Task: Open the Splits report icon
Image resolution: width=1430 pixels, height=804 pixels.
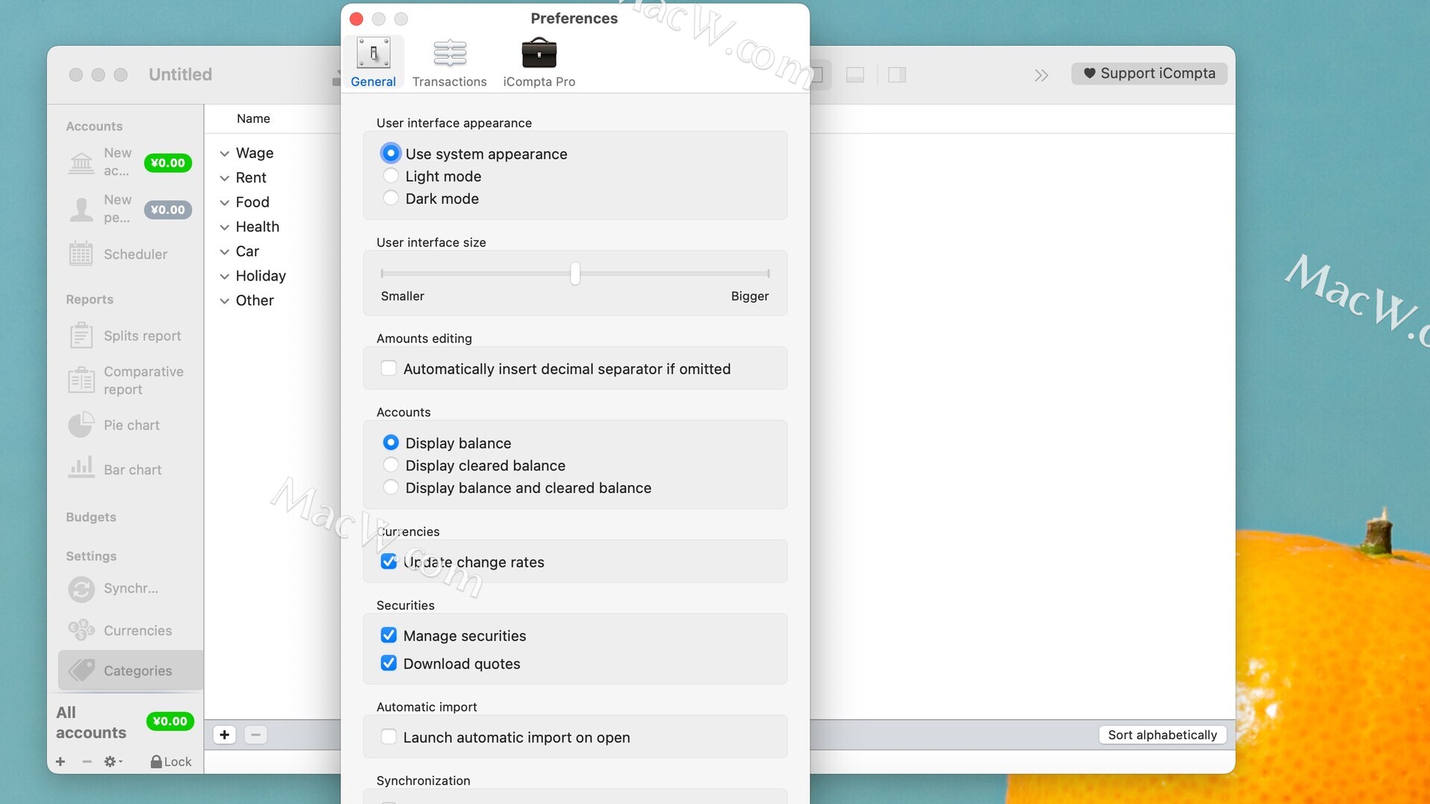Action: pos(81,336)
